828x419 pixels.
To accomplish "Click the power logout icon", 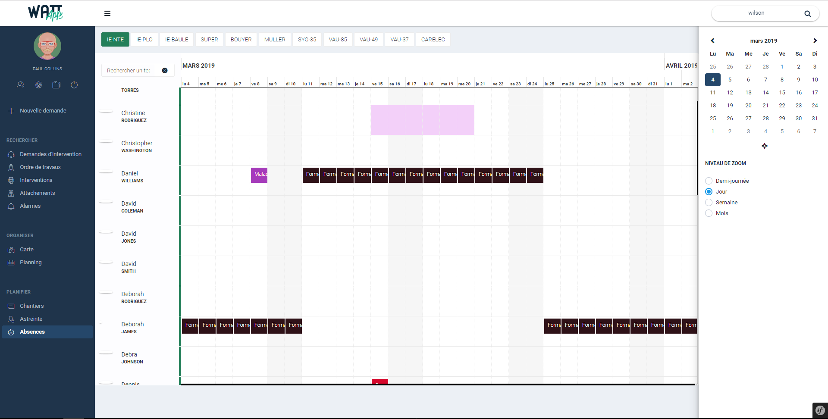I will click(74, 85).
